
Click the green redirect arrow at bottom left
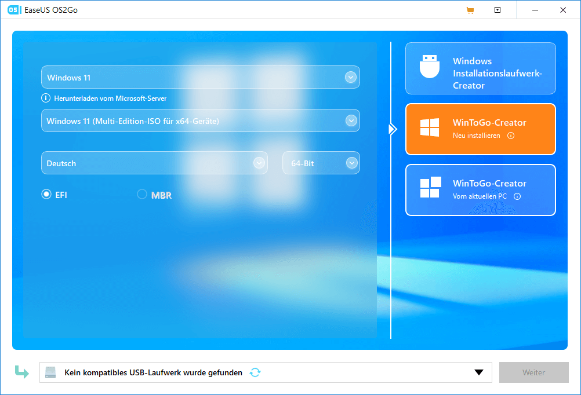21,372
